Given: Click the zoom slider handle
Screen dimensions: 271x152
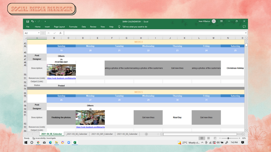Looking at the screenshot, I should click(228, 138).
